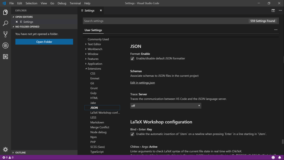Select Npm under Extensions
The width and height of the screenshot is (284, 160).
[x=93, y=137]
